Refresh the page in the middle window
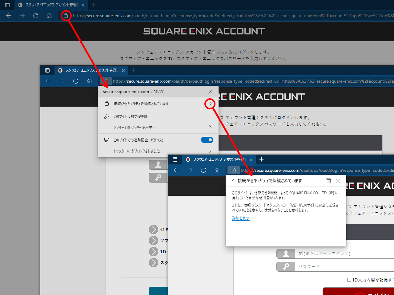Viewport: 394px width, 295px height. [76, 81]
